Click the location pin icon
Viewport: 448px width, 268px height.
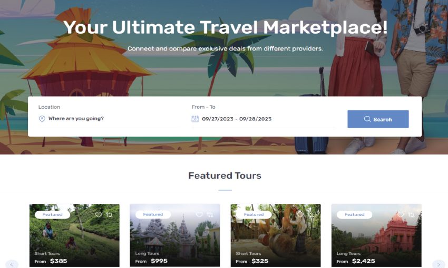click(42, 119)
